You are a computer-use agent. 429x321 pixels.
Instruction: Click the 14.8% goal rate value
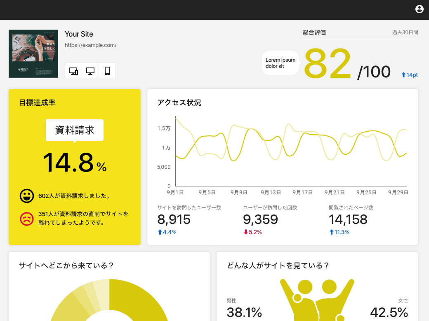75,163
